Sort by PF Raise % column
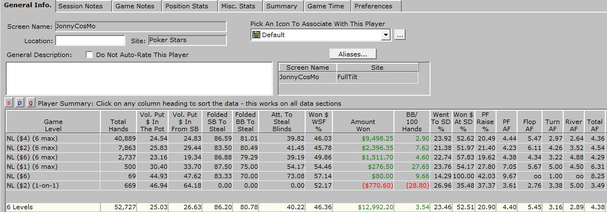Image resolution: width=607 pixels, height=212 pixels. click(x=485, y=122)
